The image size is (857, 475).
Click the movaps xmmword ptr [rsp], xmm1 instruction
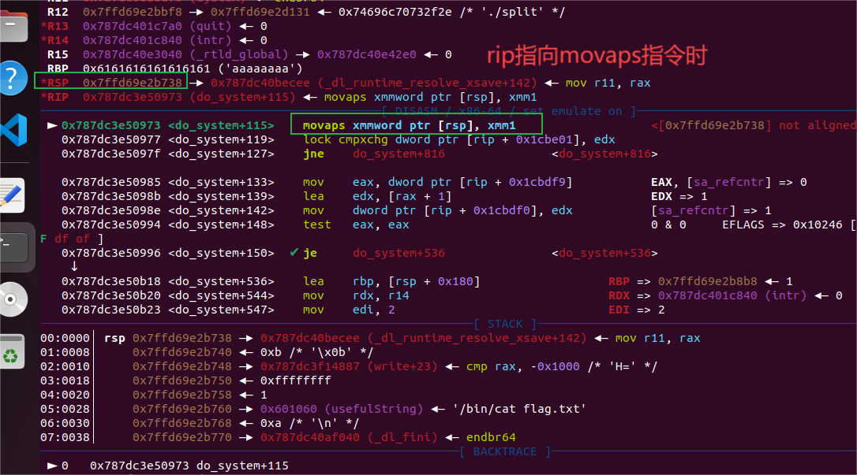(409, 125)
